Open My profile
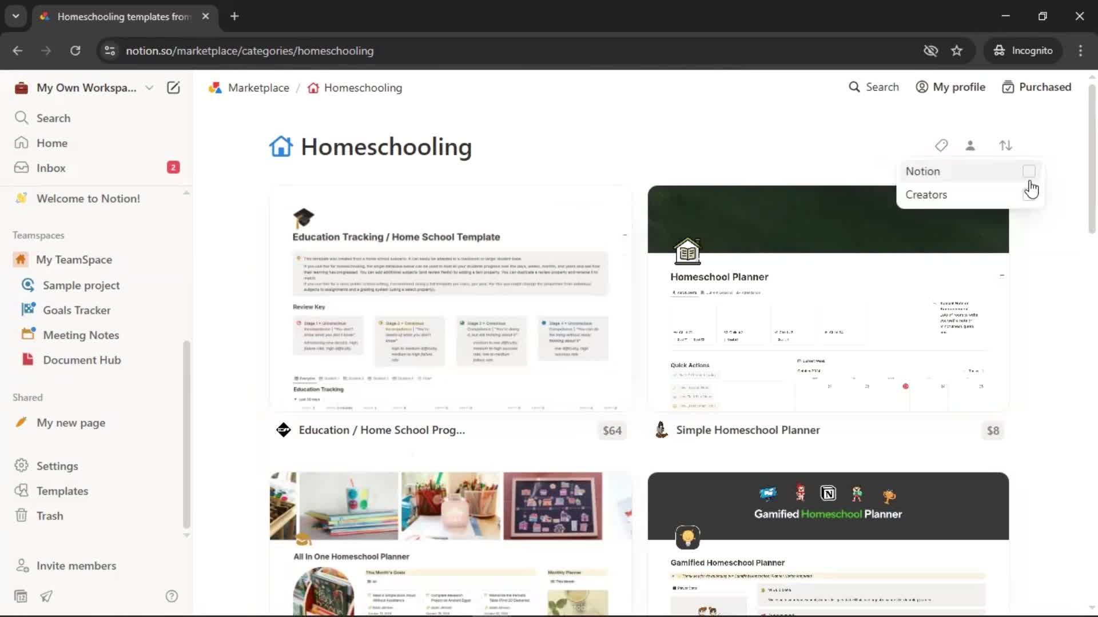The image size is (1098, 617). [x=950, y=87]
